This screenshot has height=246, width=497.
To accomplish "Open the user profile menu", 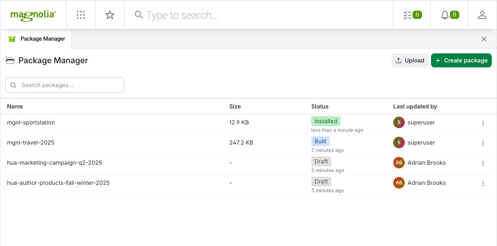I will click(482, 15).
